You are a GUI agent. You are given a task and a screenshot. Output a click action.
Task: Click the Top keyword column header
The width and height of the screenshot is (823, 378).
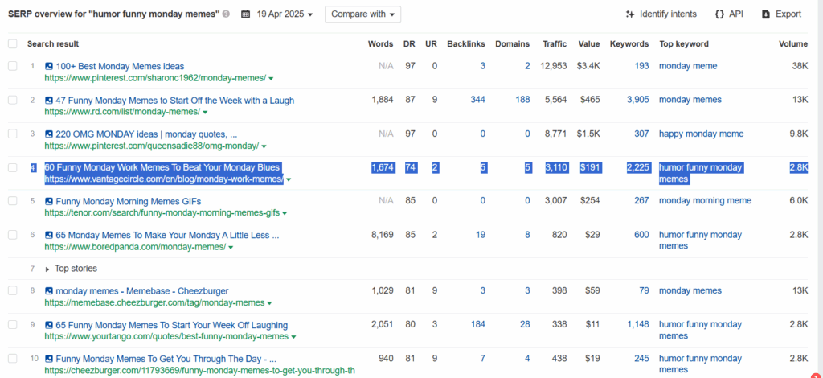(684, 44)
